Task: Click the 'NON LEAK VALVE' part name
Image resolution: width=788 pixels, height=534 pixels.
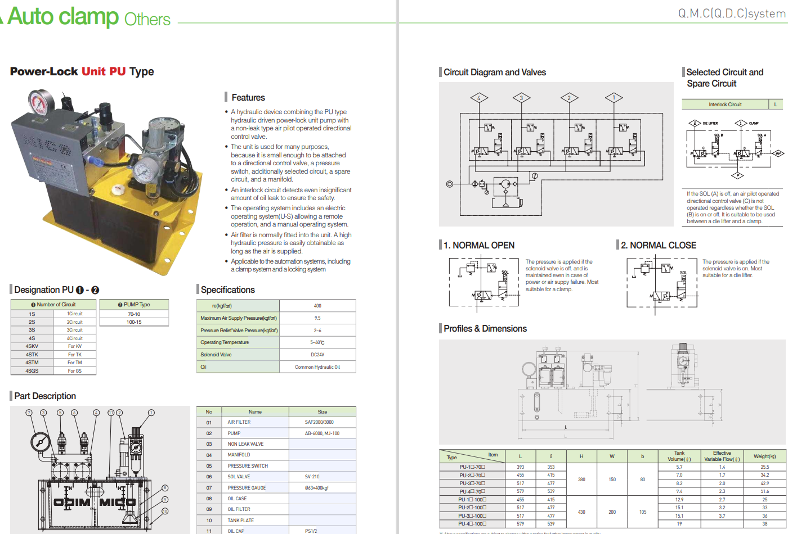Action: [245, 444]
